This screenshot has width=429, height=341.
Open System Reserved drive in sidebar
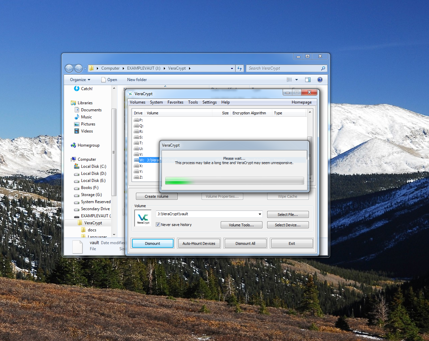point(92,202)
